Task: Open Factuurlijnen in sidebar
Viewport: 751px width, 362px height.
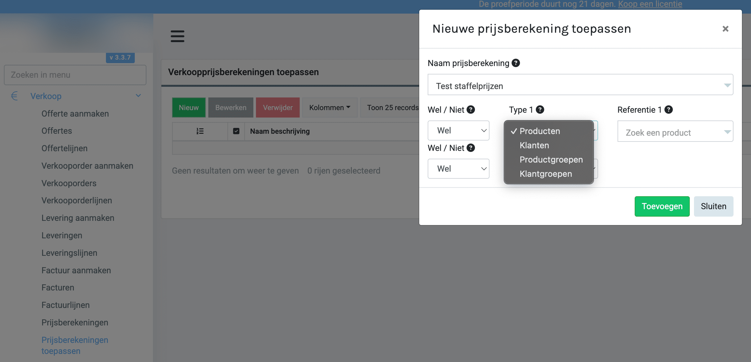Action: point(65,305)
